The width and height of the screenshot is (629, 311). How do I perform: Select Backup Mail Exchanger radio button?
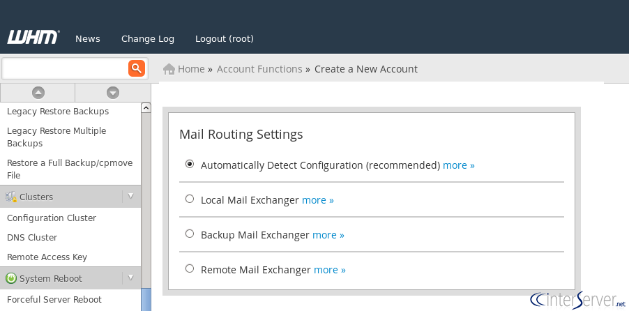pos(190,234)
